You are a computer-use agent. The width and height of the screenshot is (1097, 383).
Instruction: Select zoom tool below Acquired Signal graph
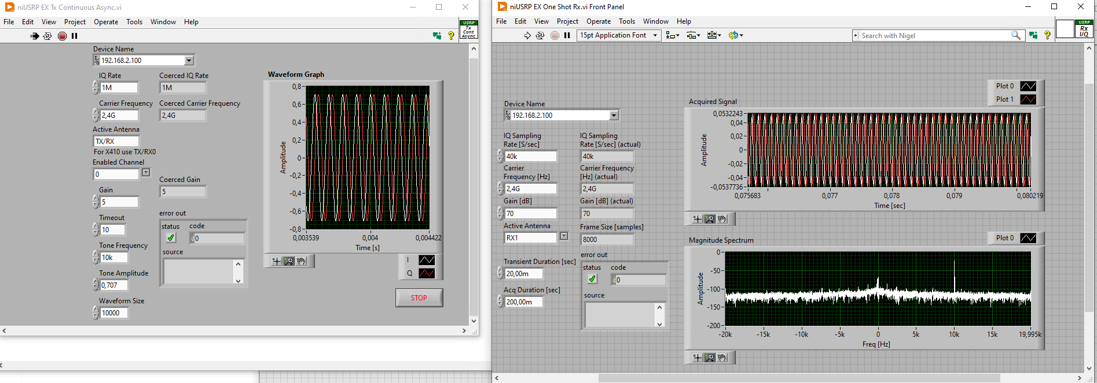(x=710, y=219)
